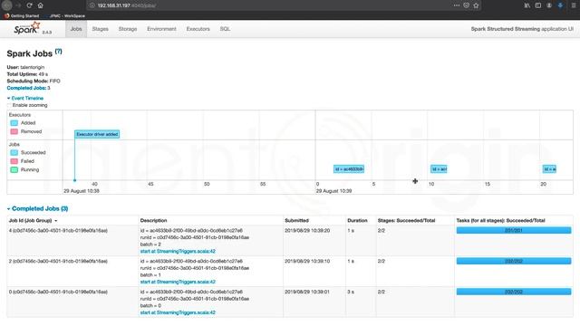Click the User: talentorigin text
Image resolution: width=580 pixels, height=326 pixels.
click(25, 67)
